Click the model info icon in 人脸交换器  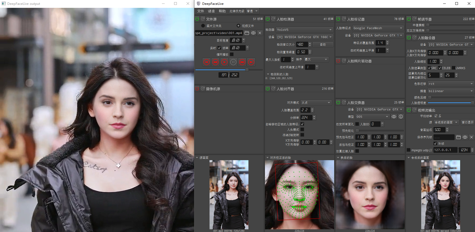[401, 117]
